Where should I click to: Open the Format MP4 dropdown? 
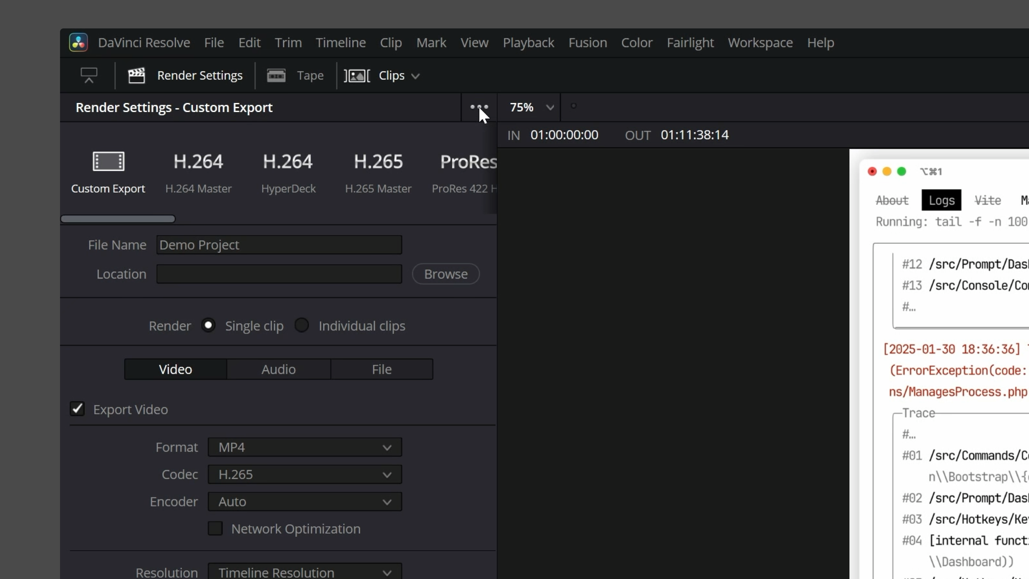(304, 447)
